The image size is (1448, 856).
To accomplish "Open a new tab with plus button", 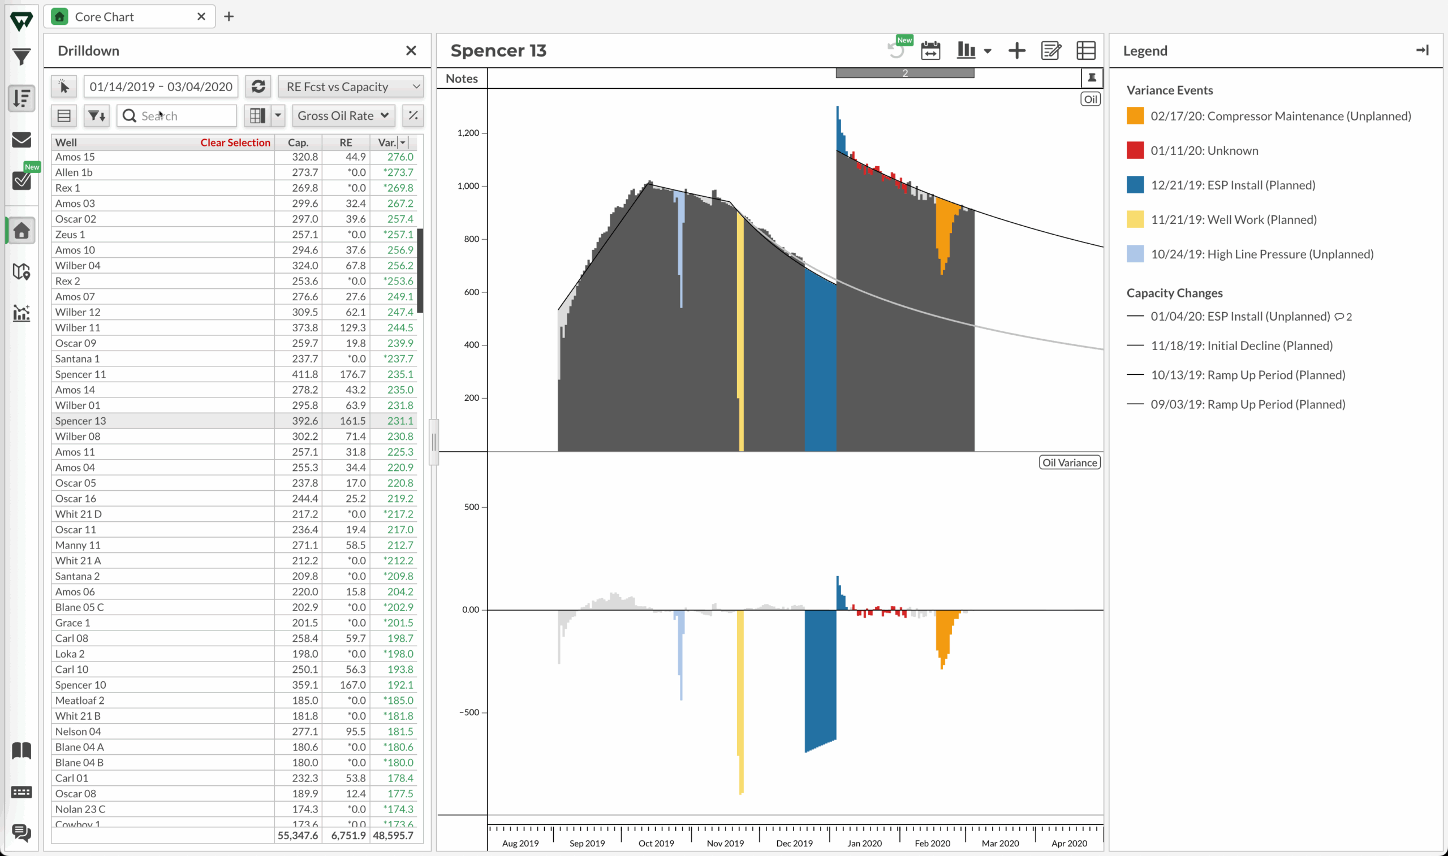I will pyautogui.click(x=229, y=17).
